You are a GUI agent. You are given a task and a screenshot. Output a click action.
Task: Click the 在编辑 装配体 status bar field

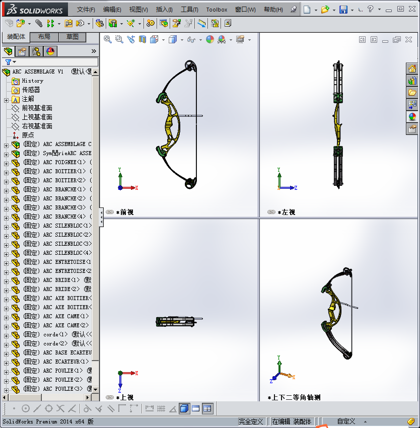coord(292,421)
